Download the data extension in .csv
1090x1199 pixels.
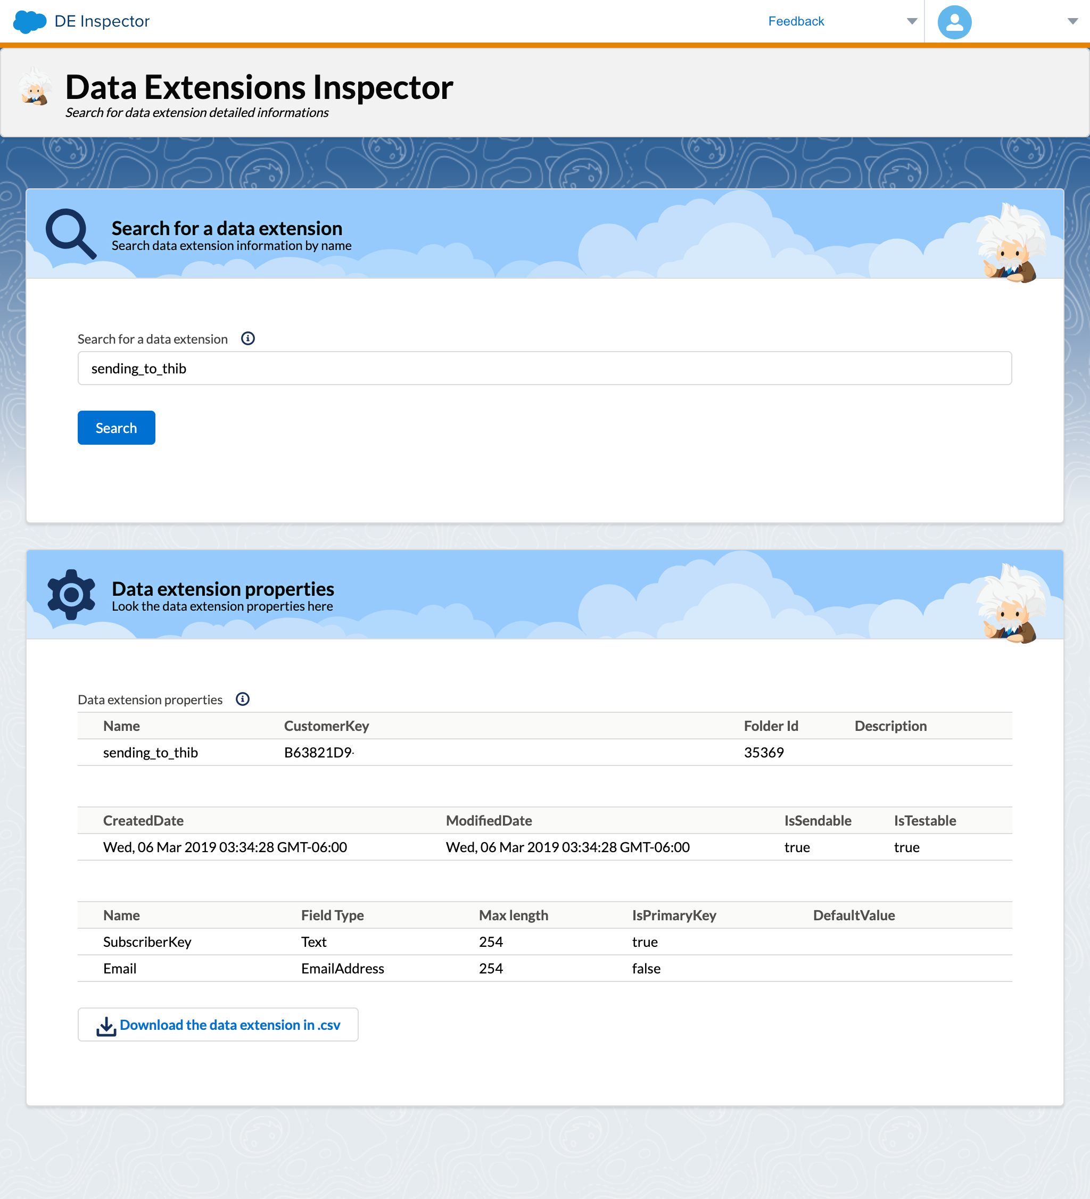(x=218, y=1025)
